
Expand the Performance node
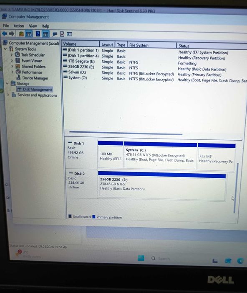pos(13,72)
